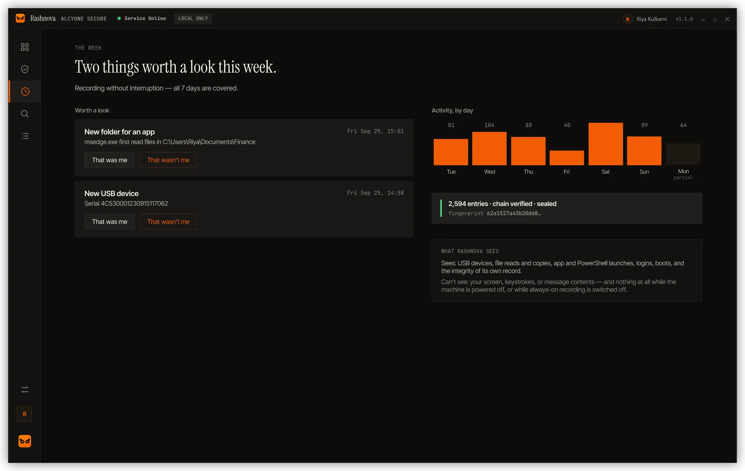Screen dimensions: 745x471
Task: Select the clock timeline icon in sidebar
Action: coord(25,92)
